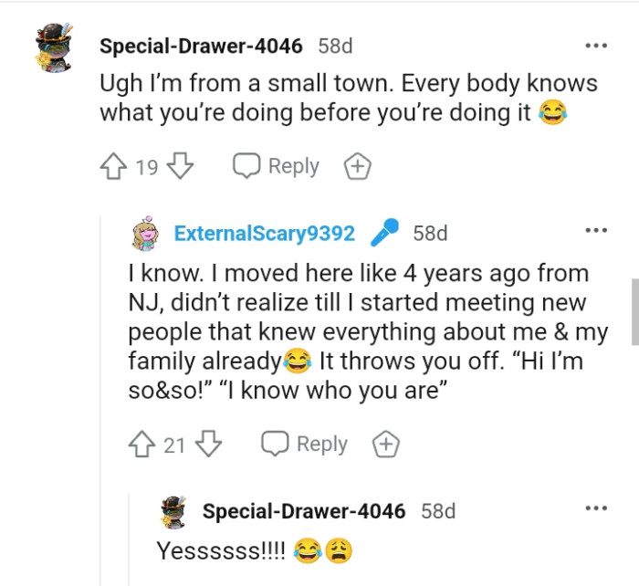Visit Special-Drawer-4046's profile from top comment
This screenshot has width=639, height=586.
click(x=202, y=46)
